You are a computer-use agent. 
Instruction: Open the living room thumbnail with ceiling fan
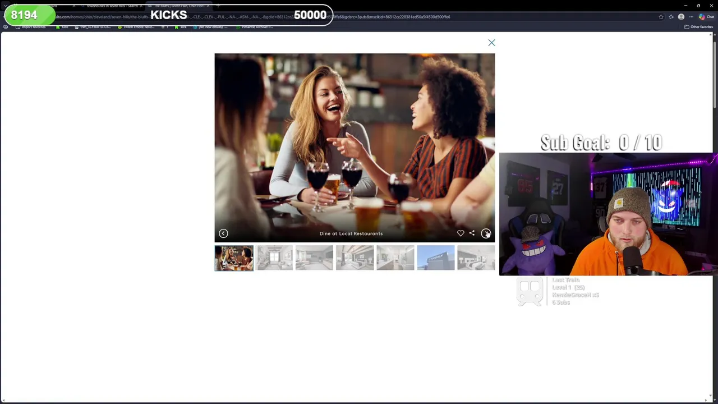click(x=274, y=258)
